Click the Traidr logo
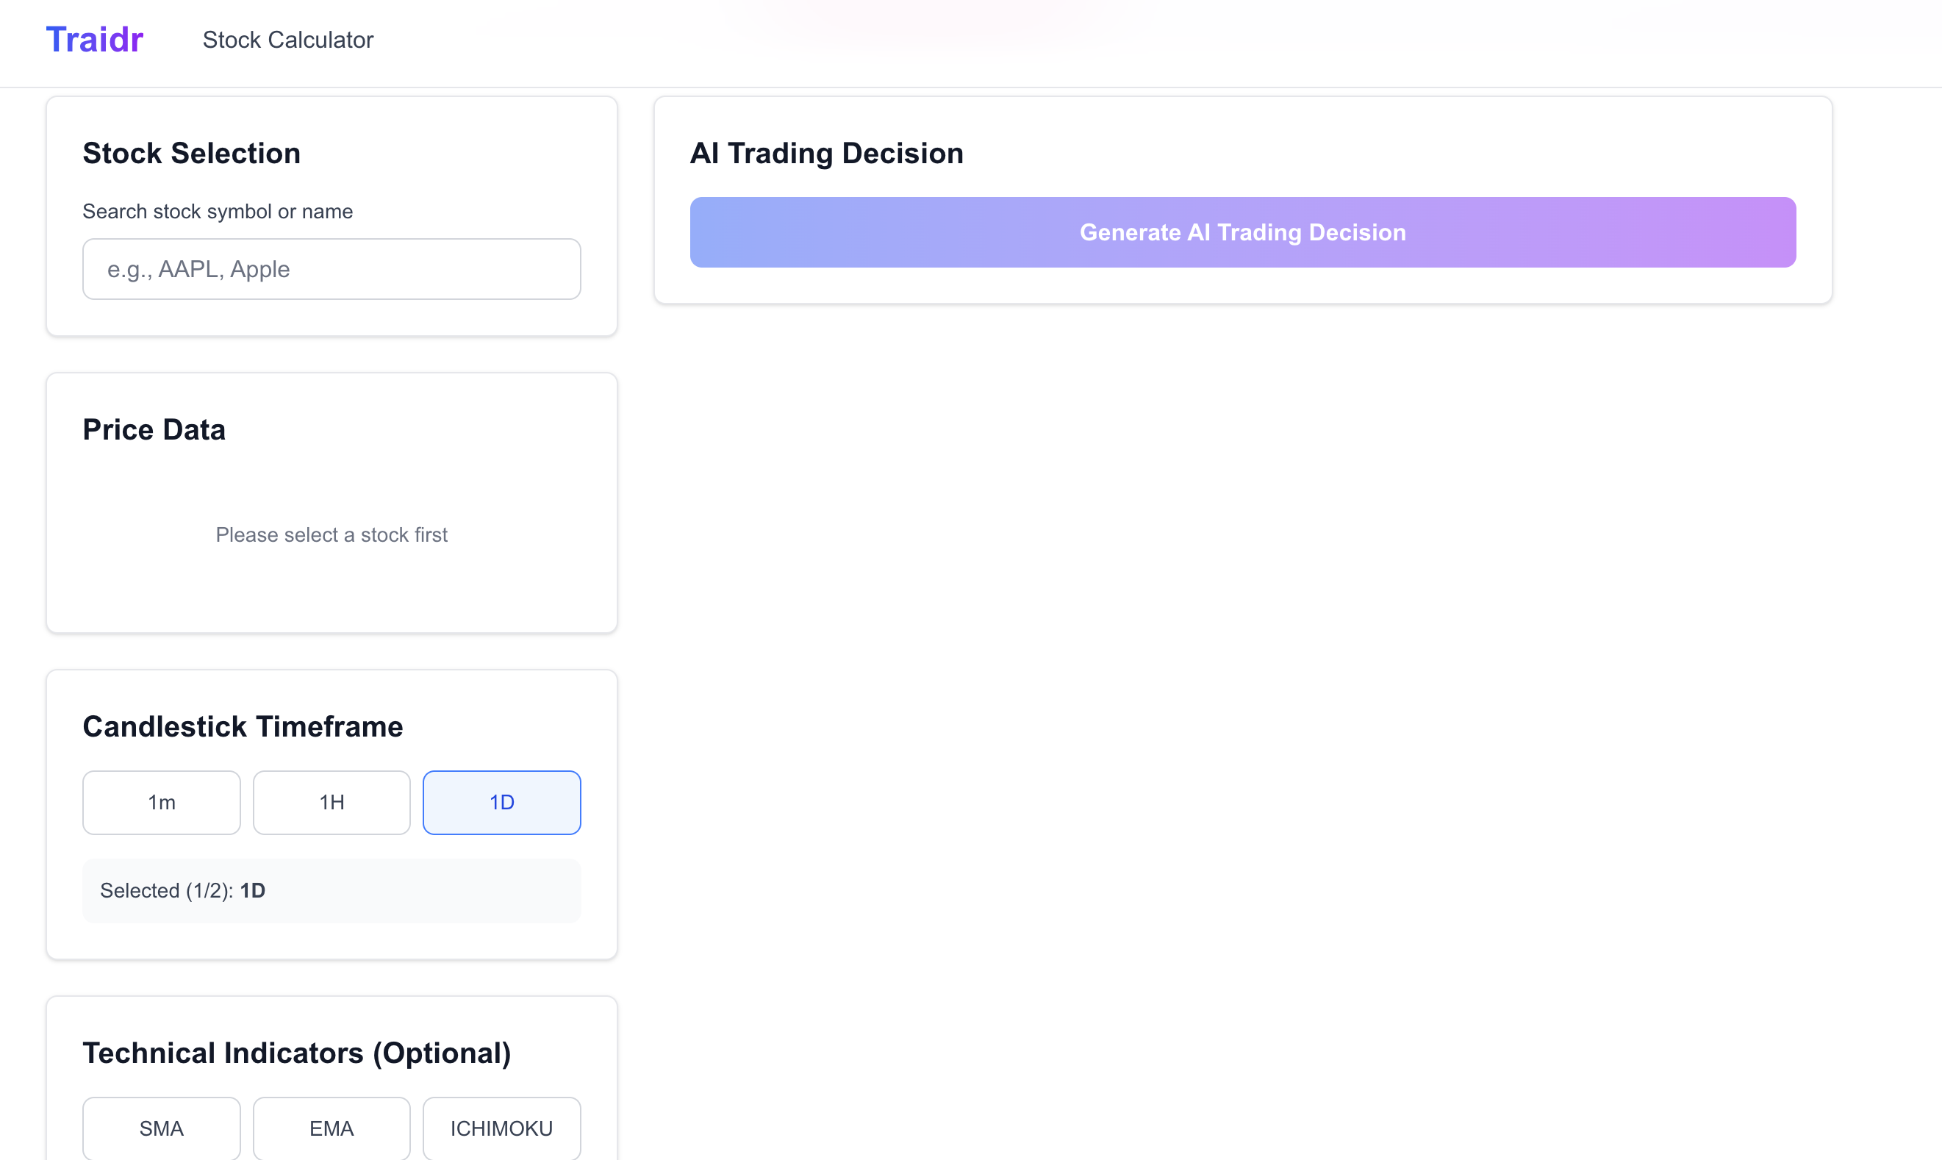 coord(95,40)
